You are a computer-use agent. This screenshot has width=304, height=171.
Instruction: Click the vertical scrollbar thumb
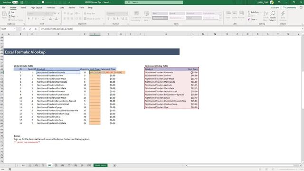303,90
